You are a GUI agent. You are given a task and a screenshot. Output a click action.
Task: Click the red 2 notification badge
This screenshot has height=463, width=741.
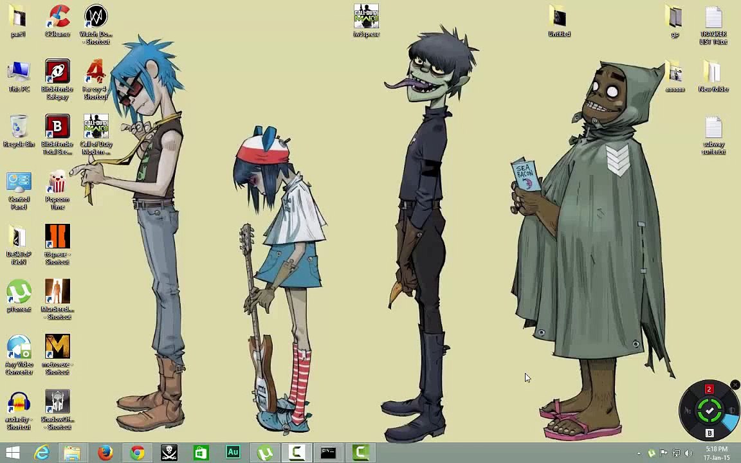pos(709,389)
